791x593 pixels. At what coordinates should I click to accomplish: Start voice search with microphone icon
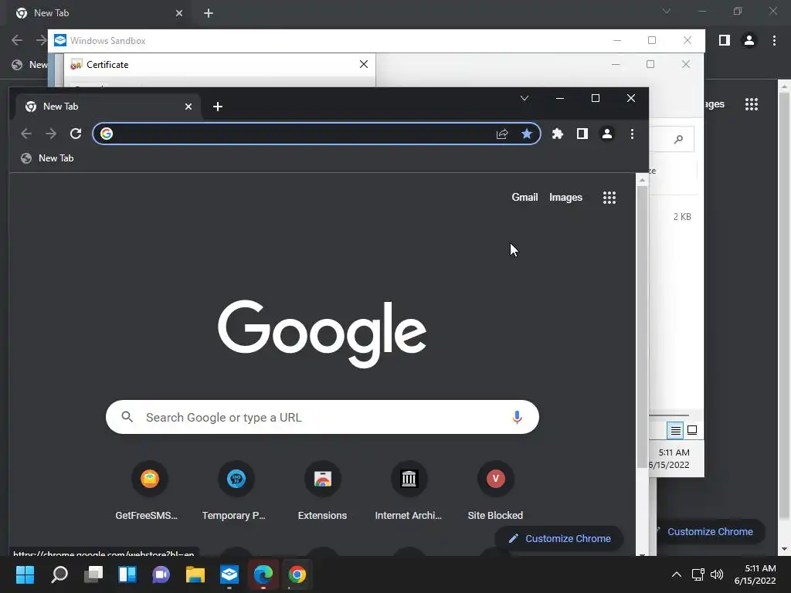tap(517, 417)
